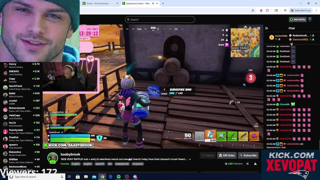Open SNEAKO's channel in sidebar
320x180 pixels.
coord(21,73)
